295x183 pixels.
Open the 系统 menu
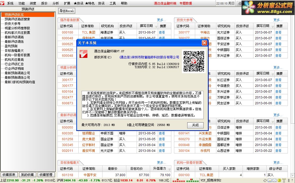point(10,3)
